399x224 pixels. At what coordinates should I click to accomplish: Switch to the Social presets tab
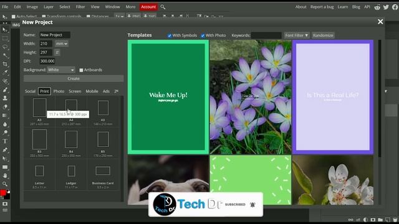click(x=30, y=91)
